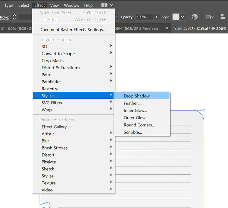Open Stylize under Photoshop Effects
Viewport: 228px width, 208px height.
click(73, 176)
